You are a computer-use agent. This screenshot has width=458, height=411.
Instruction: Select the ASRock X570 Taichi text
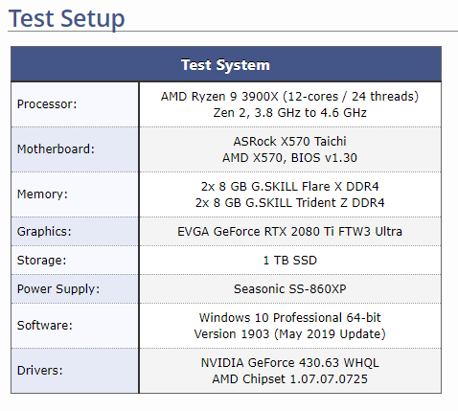(x=289, y=141)
